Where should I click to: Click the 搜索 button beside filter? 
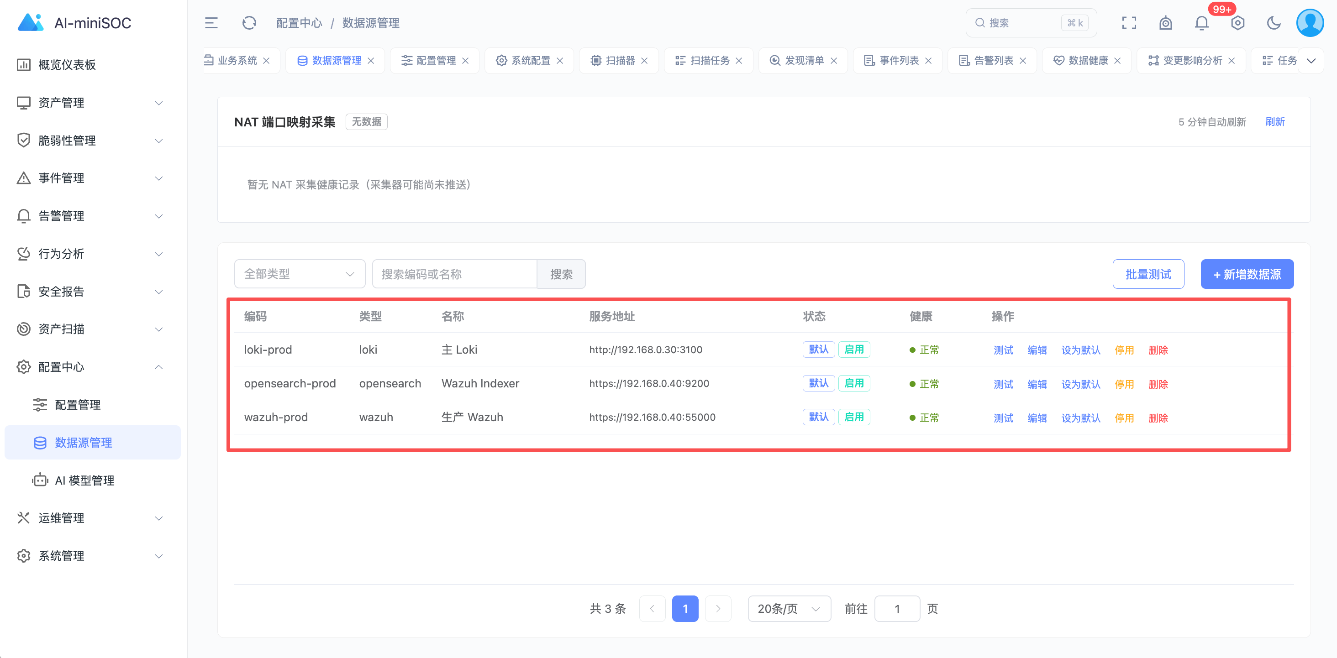[561, 274]
